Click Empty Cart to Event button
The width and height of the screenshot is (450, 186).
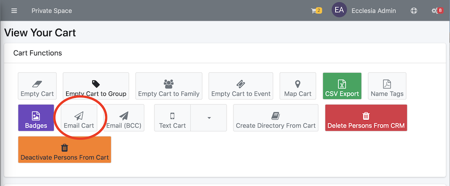[x=241, y=86]
